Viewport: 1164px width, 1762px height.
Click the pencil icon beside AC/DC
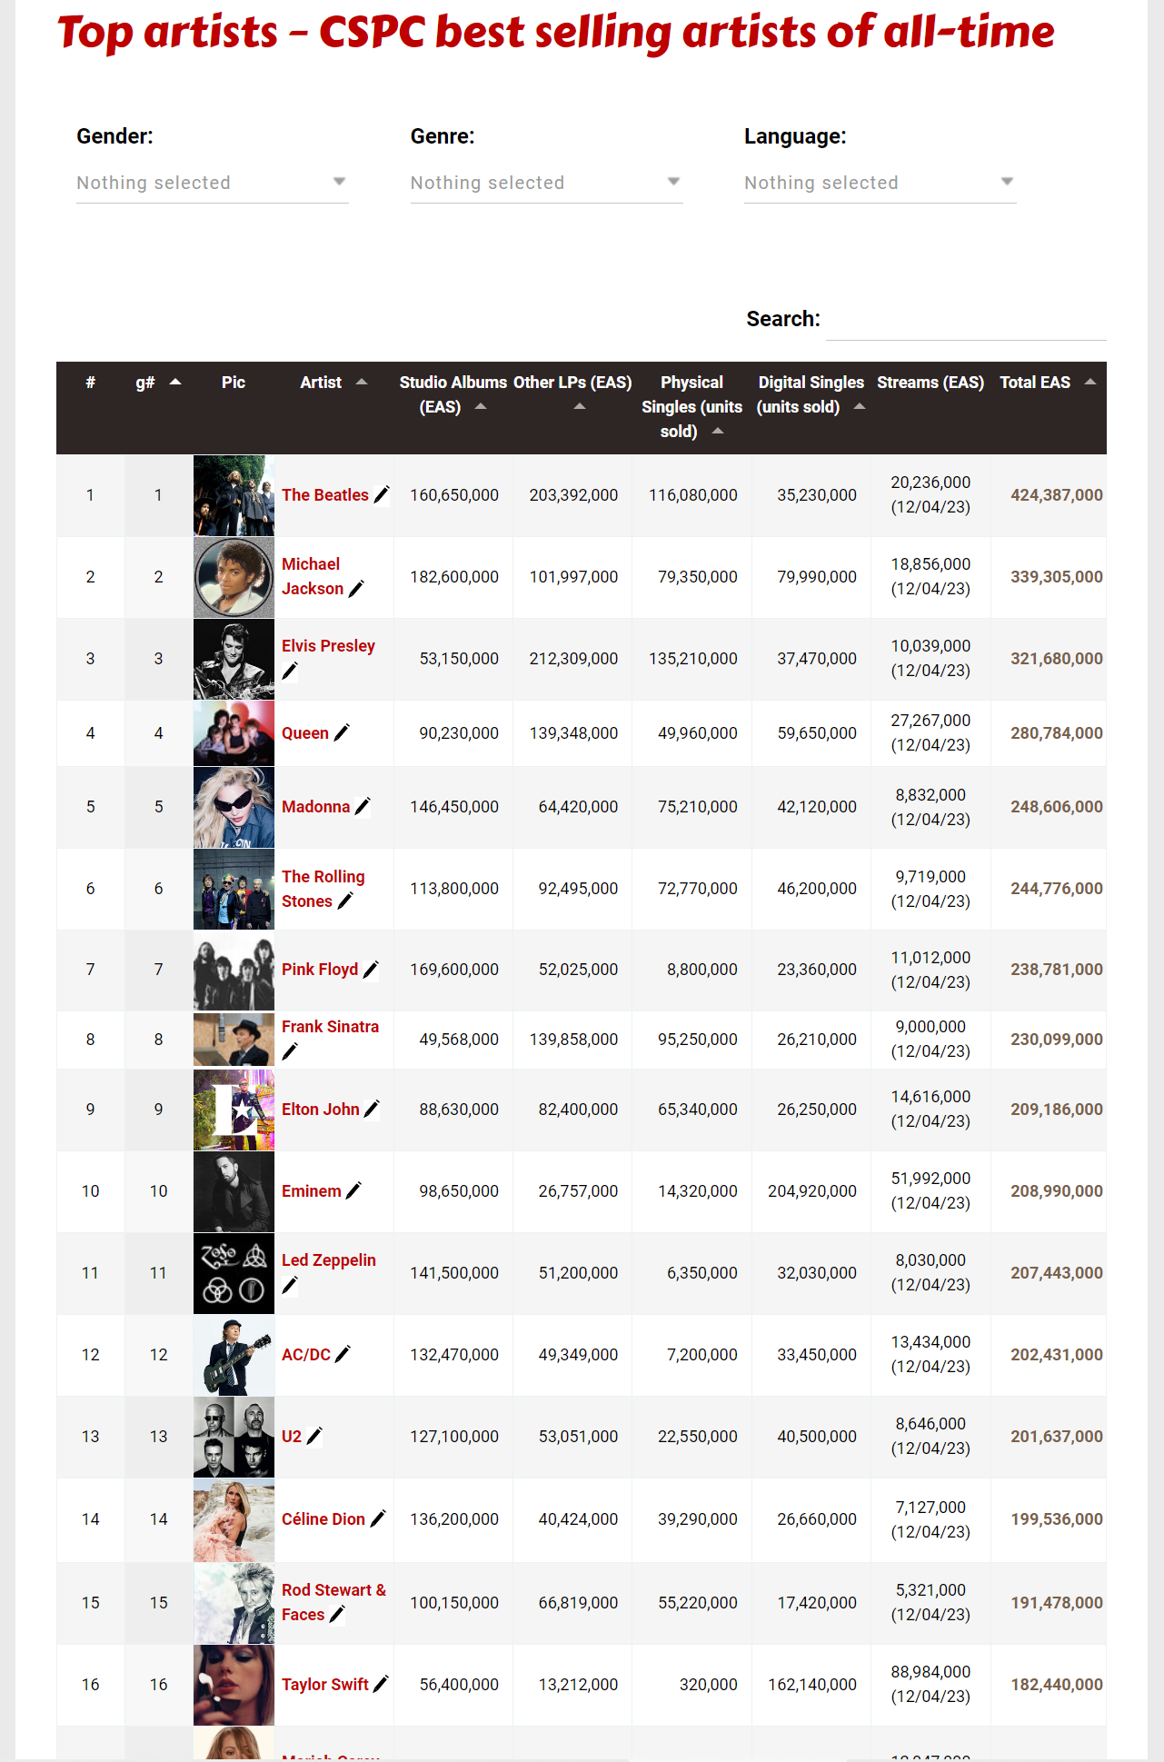343,1354
